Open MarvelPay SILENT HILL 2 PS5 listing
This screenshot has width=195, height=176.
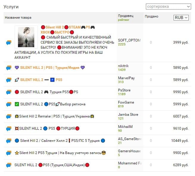[x=38, y=80]
